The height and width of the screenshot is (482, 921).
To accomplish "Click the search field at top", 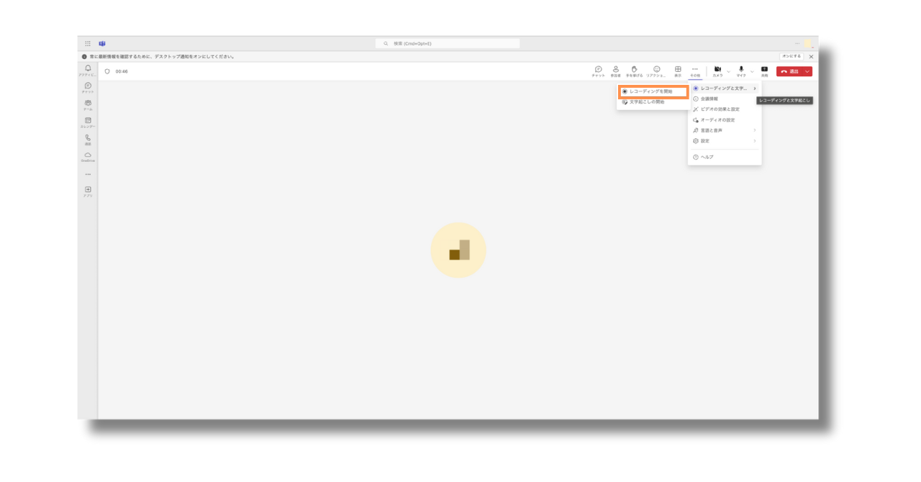I will tap(448, 43).
